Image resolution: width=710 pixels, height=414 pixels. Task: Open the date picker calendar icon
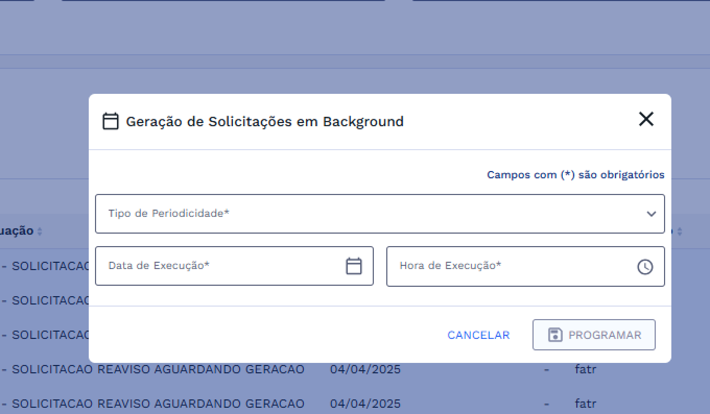click(354, 266)
